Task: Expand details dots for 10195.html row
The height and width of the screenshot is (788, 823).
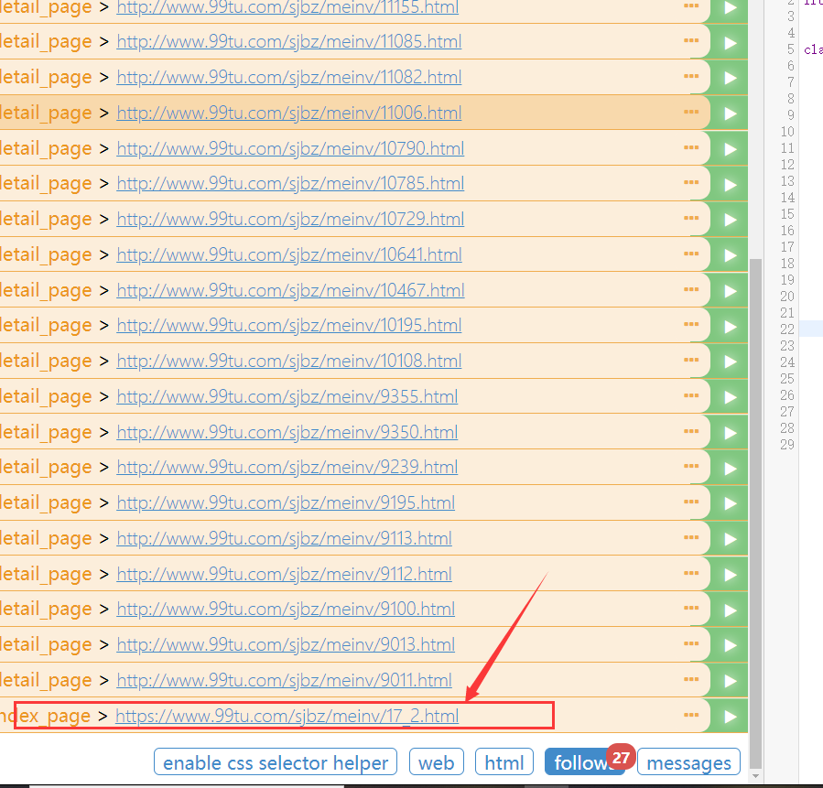Action: [x=691, y=324]
